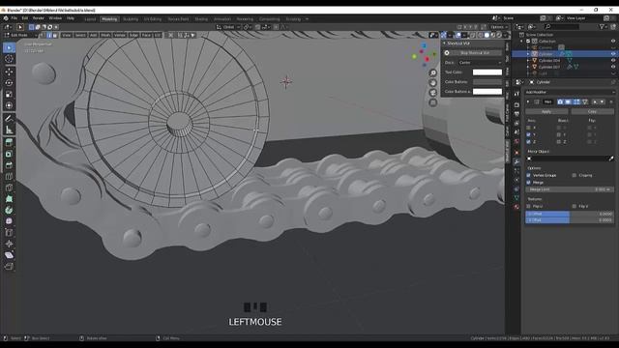Click the viewport zoom magnifier icon
The image size is (619, 348).
433,73
